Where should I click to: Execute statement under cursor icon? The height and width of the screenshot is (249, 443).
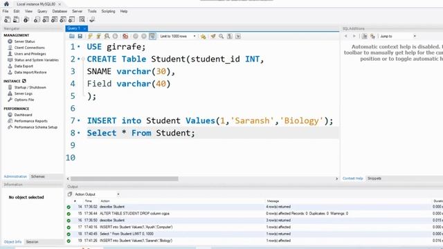tap(98, 36)
